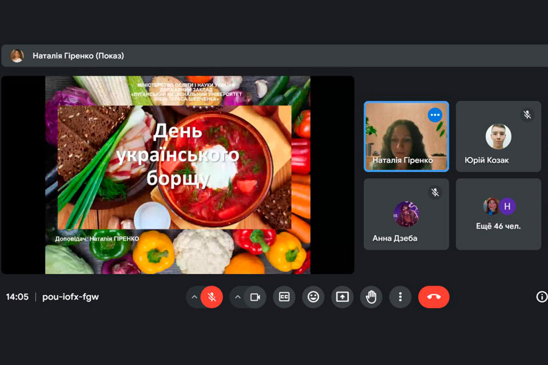Screen dimensions: 548x365
Task: Leave the call with red hang-up button
Action: point(434,297)
